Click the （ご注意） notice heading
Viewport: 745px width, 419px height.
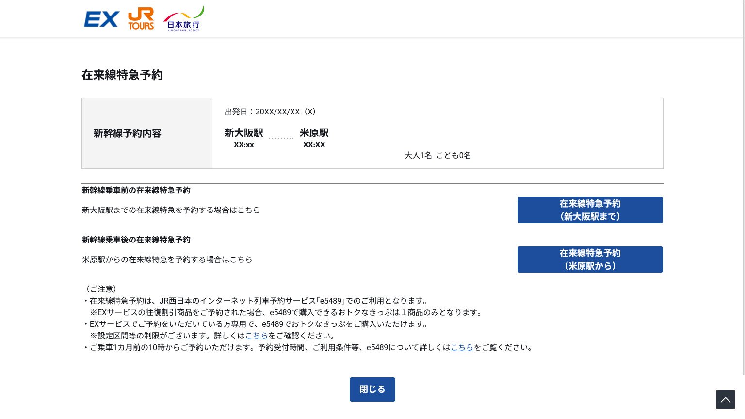tap(101, 289)
